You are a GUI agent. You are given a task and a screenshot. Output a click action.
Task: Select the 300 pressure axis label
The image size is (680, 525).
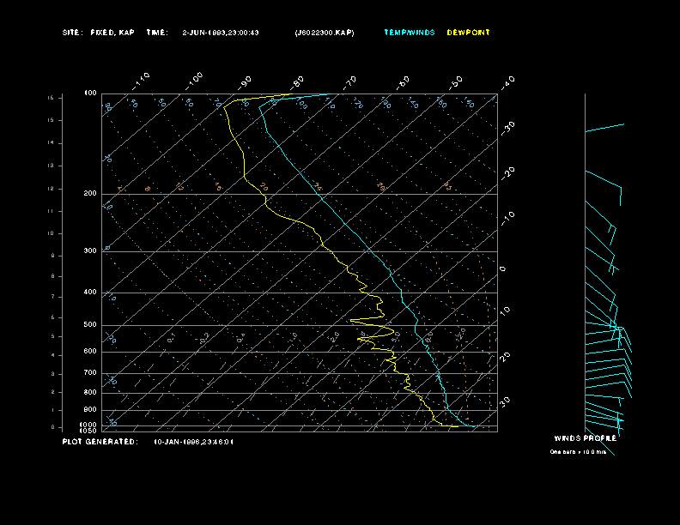point(90,251)
